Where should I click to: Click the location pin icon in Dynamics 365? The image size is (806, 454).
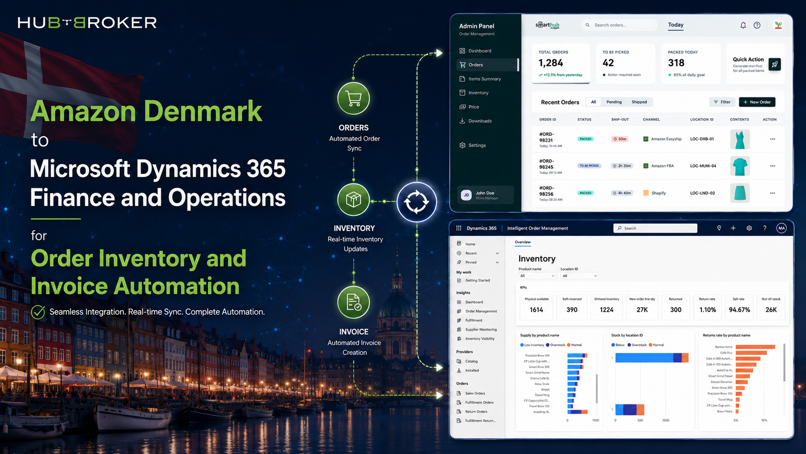pyautogui.click(x=719, y=228)
